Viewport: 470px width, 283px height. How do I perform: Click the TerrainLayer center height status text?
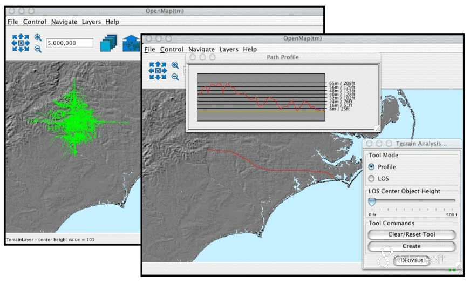point(50,239)
